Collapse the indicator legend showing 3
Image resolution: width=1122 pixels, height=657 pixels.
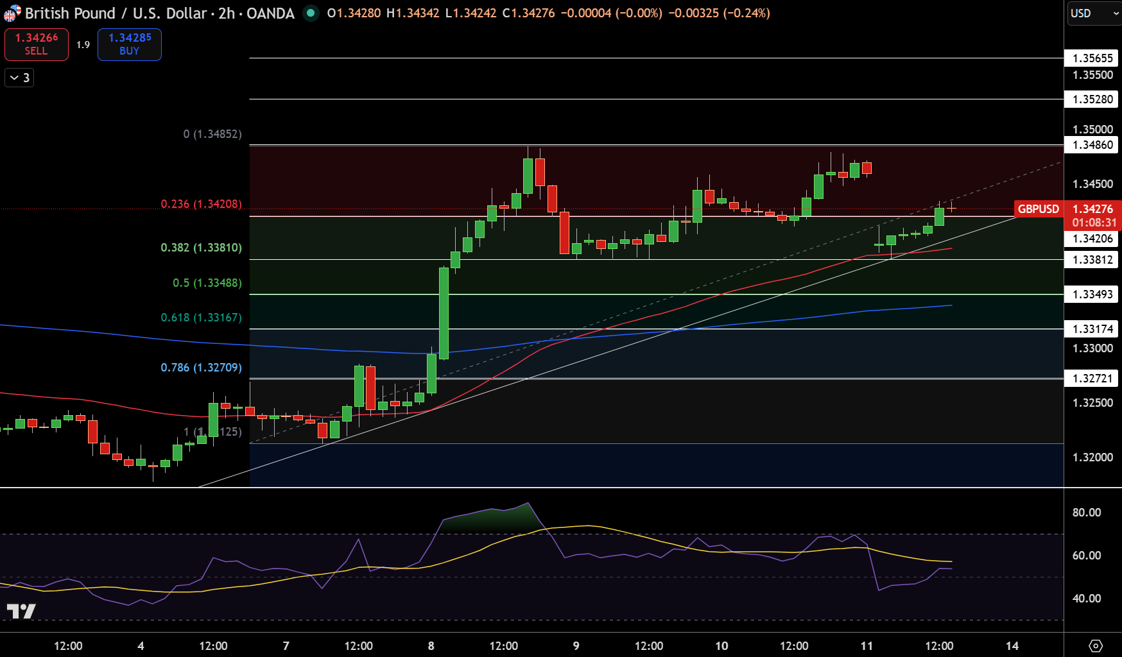click(x=19, y=78)
